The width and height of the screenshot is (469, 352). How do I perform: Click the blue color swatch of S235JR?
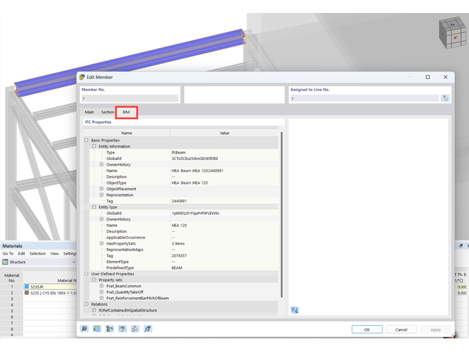point(27,287)
